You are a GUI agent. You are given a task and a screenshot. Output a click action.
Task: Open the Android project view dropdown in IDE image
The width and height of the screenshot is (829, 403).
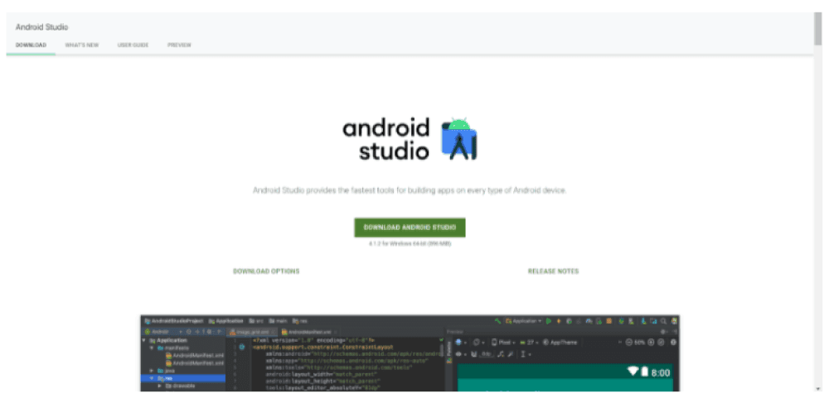(x=163, y=332)
